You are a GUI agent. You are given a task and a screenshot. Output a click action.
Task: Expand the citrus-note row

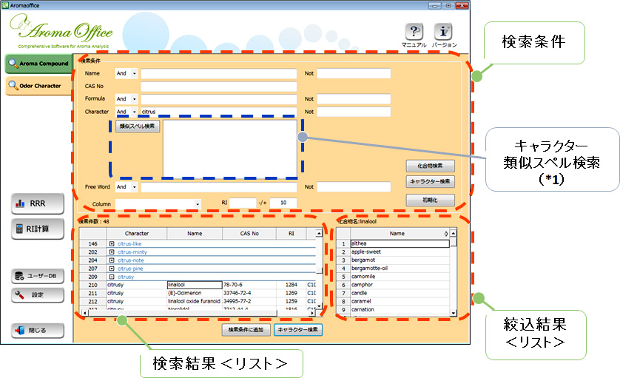[x=112, y=260]
